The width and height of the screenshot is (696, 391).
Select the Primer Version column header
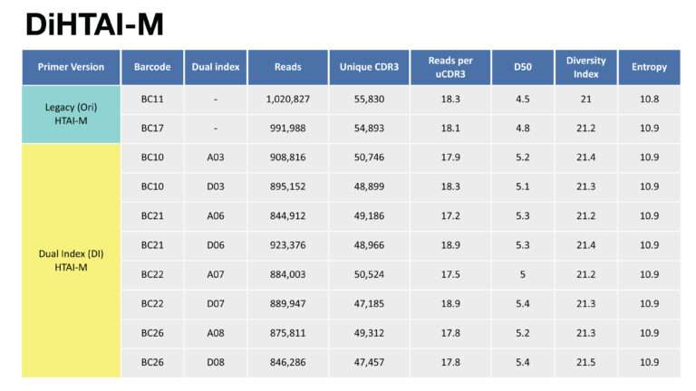pos(71,67)
